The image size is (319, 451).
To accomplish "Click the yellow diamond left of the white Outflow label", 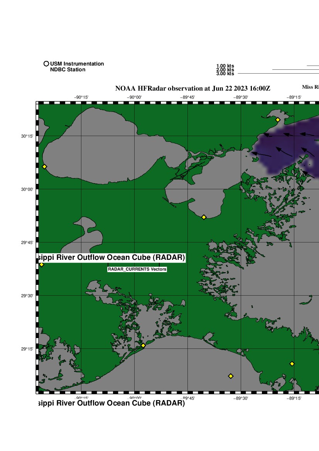I will [42, 264].
